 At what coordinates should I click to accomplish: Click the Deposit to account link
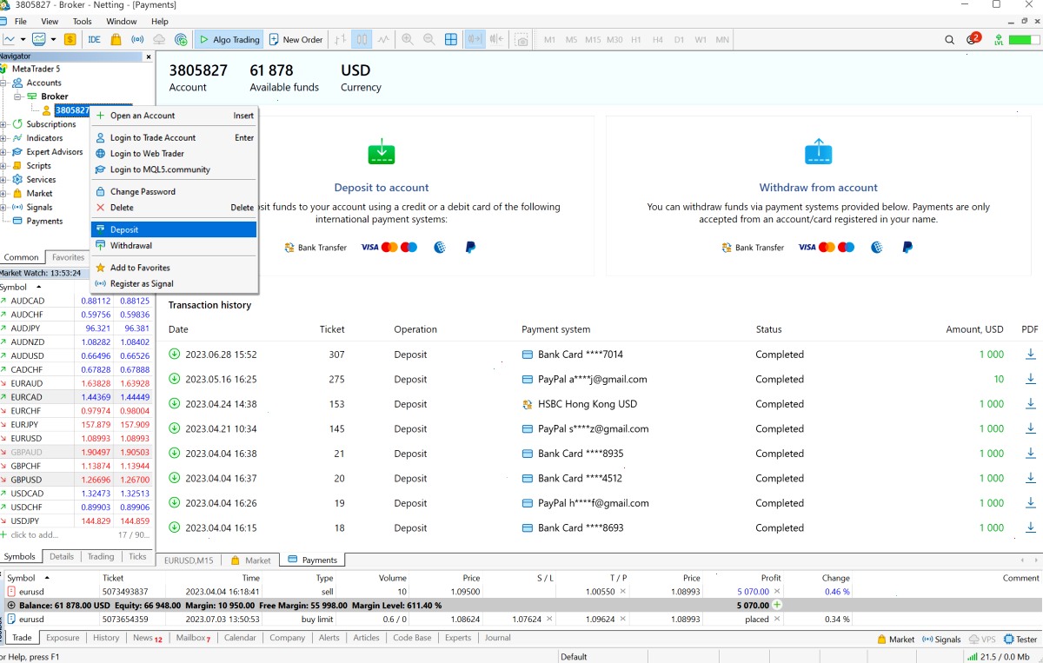pyautogui.click(x=382, y=188)
